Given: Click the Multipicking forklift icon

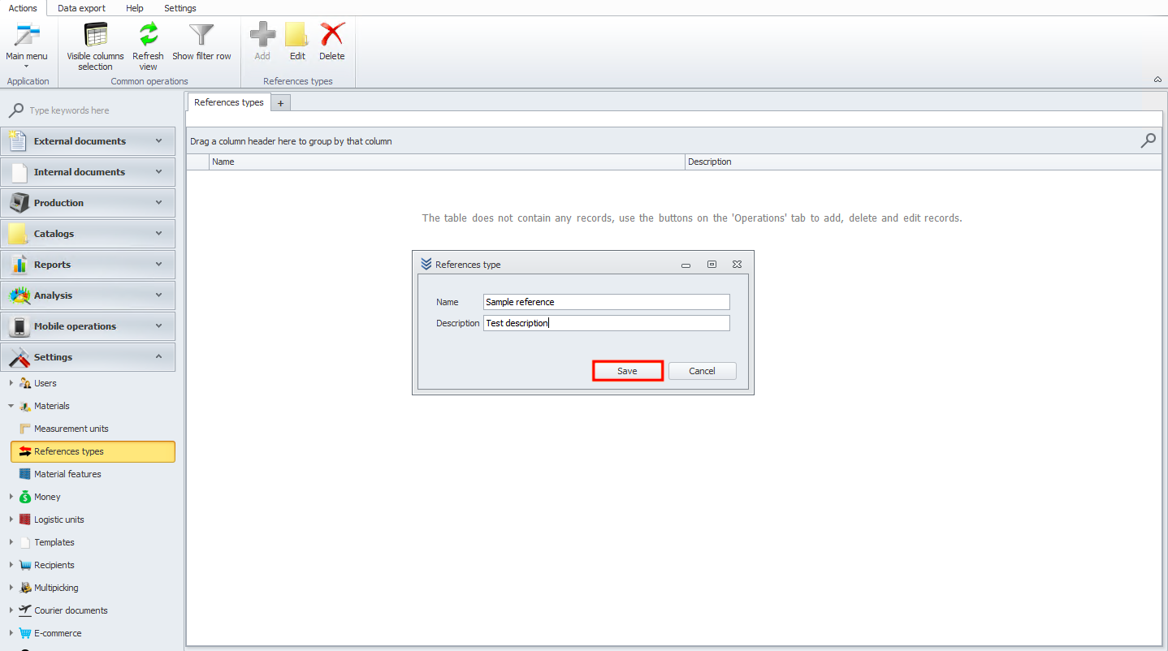Looking at the screenshot, I should point(25,588).
